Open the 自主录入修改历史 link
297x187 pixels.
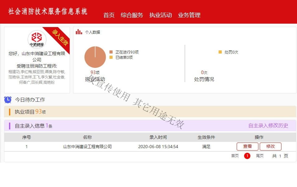tap(268, 126)
